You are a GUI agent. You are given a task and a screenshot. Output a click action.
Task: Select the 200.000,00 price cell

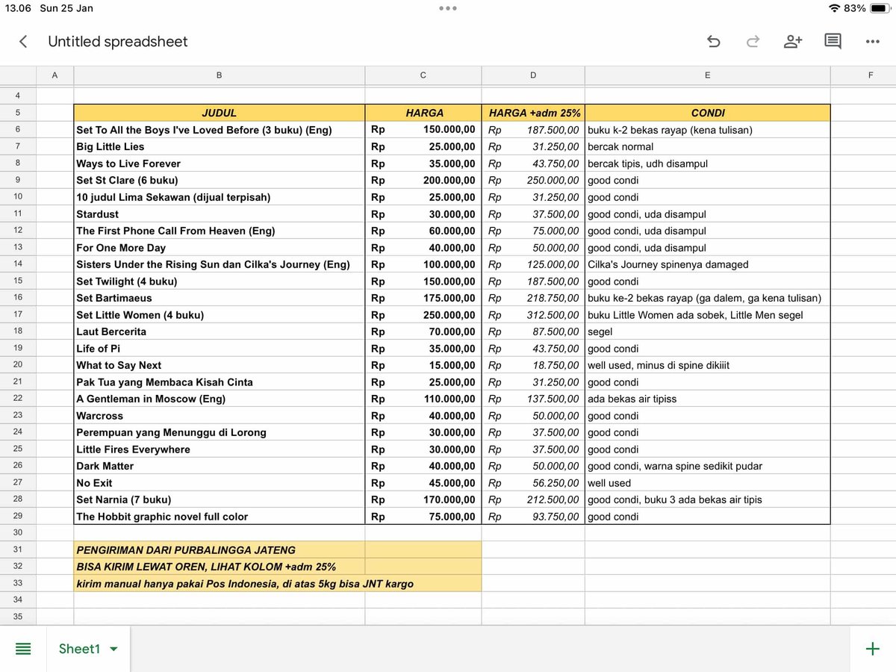pos(423,181)
